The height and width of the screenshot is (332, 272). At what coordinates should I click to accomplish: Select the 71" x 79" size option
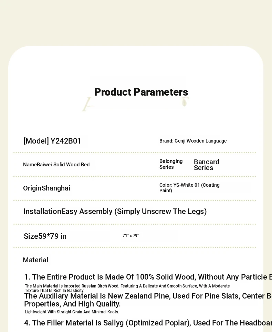tap(130, 236)
